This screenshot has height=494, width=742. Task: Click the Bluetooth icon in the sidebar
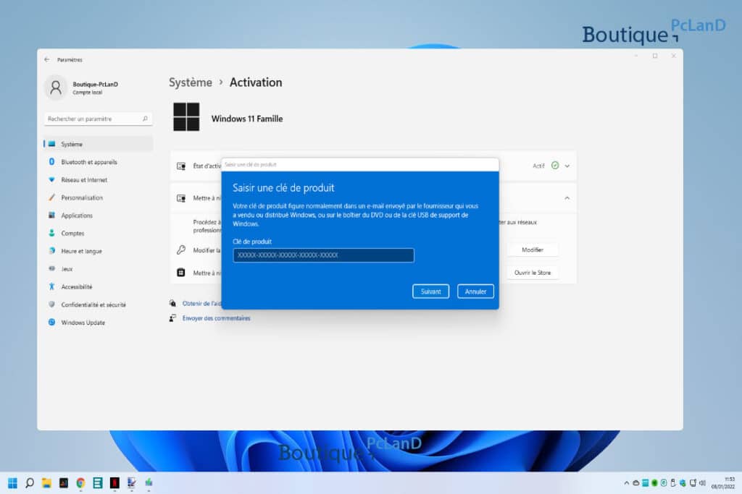coord(51,161)
